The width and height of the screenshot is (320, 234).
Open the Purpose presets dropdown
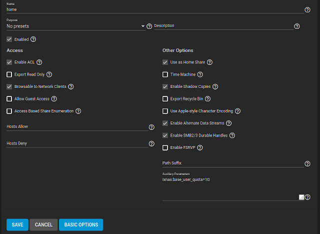click(76, 26)
